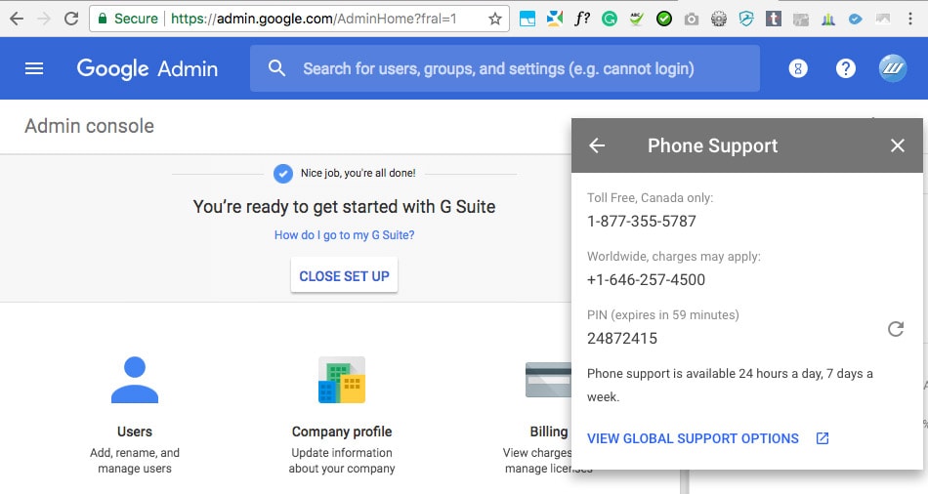928x494 pixels.
Task: Click the camera screenshot extension icon
Action: click(692, 20)
